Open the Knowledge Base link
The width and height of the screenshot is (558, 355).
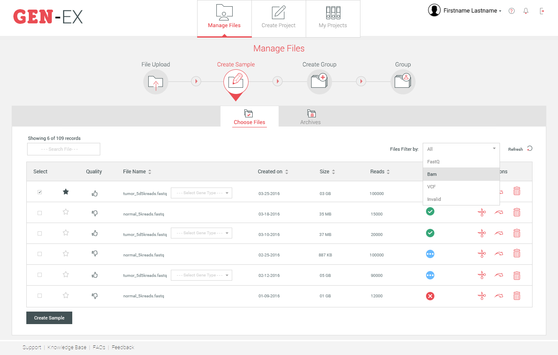pyautogui.click(x=67, y=347)
